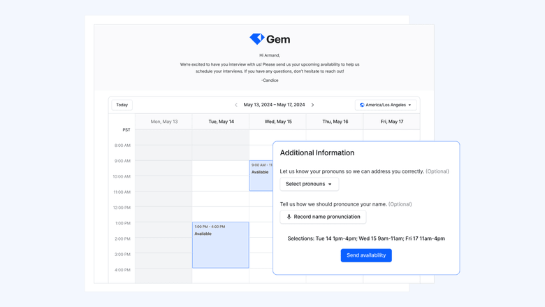
Task: Pick the Thu, May 16 column header
Action: tap(335, 122)
